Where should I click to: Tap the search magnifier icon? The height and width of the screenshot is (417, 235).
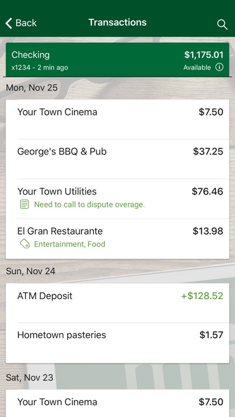222,24
